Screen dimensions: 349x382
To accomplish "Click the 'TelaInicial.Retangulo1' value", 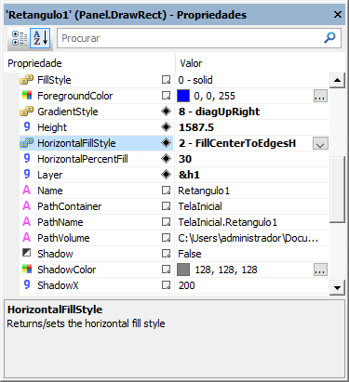I will 227,222.
